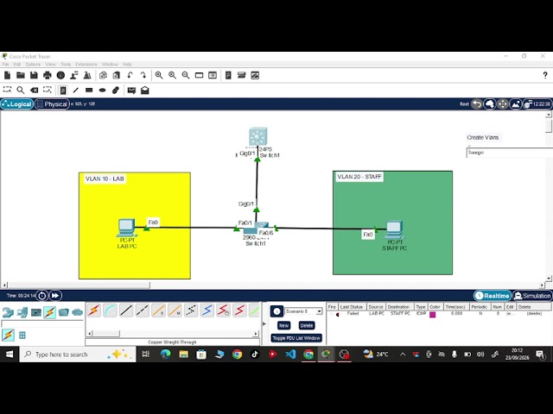The height and width of the screenshot is (414, 553).
Task: Click the Power Cycle Devices button
Action: pyautogui.click(x=42, y=296)
